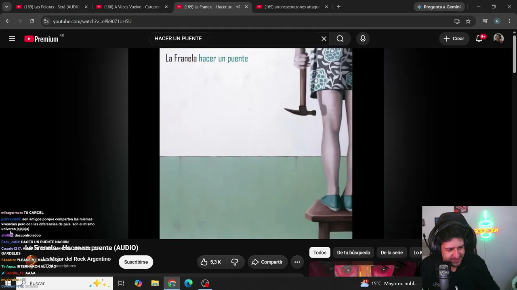Switch to the Las Pelotas - Será tab
The width and height of the screenshot is (517, 290).
tap(52, 7)
